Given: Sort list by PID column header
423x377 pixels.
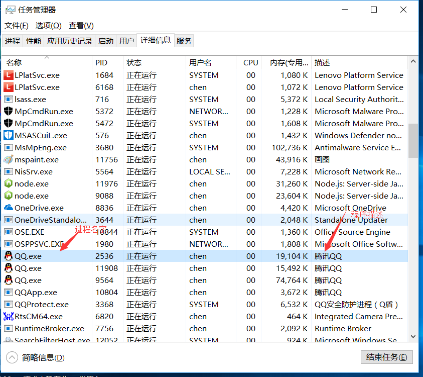Looking at the screenshot, I should coord(101,63).
